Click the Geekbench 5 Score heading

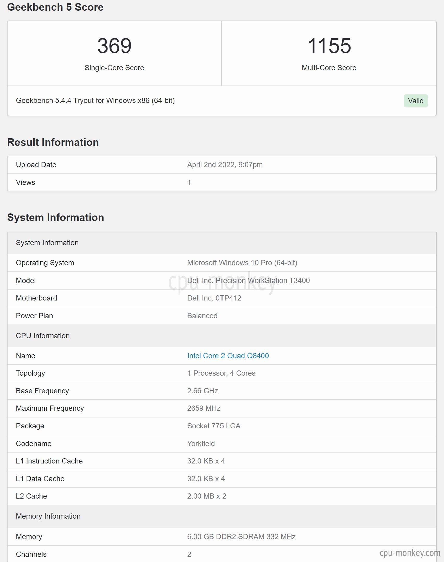coord(55,7)
